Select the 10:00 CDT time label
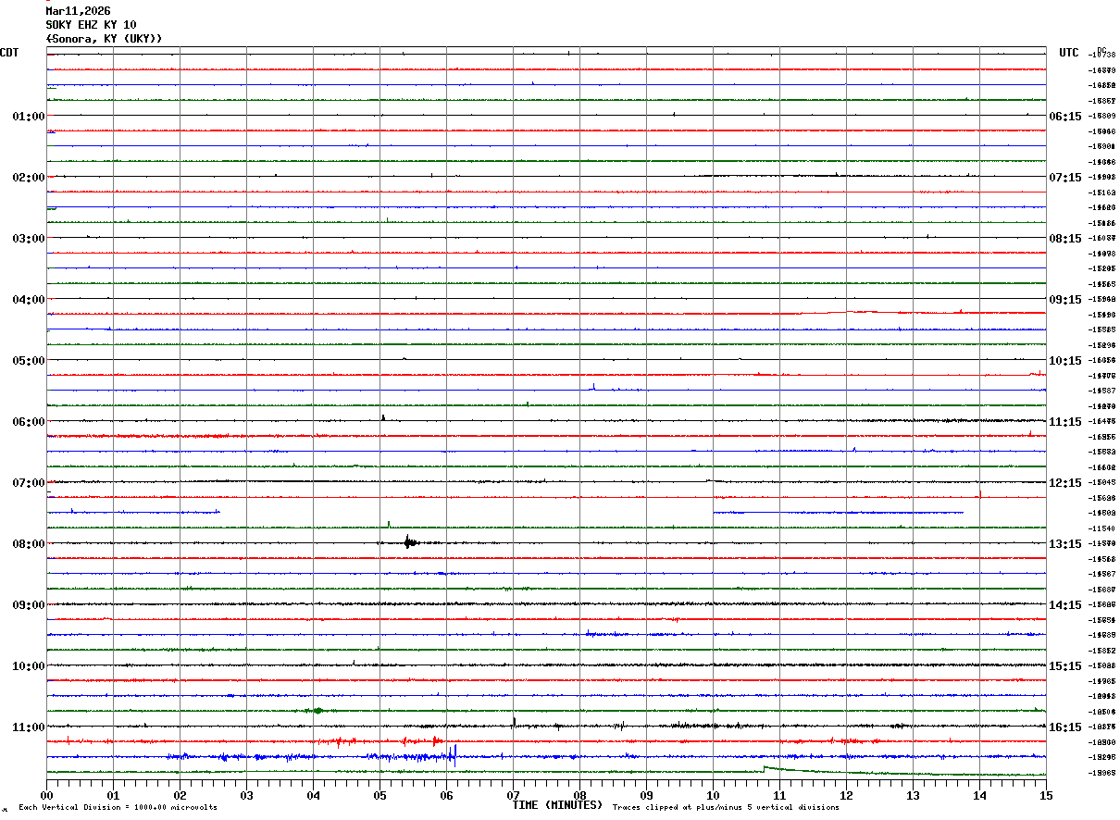 (29, 665)
